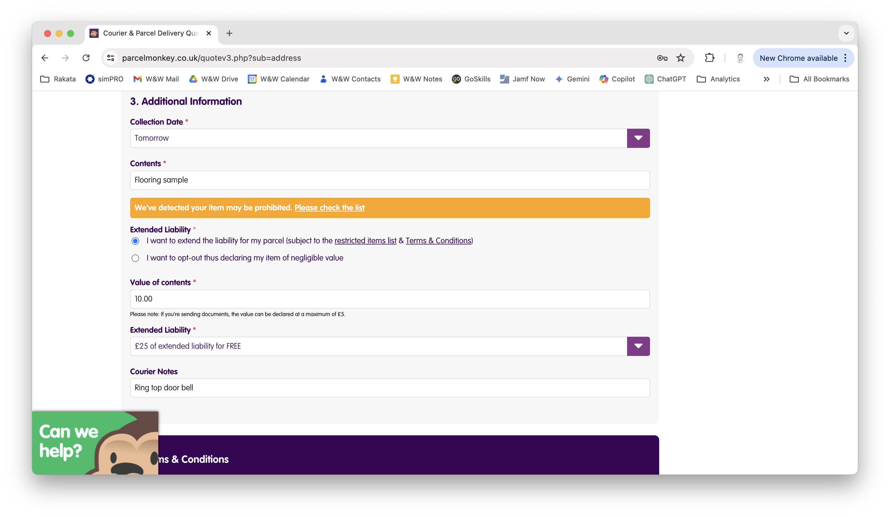Open the restricted items list link
This screenshot has height=517, width=890.
(x=365, y=241)
